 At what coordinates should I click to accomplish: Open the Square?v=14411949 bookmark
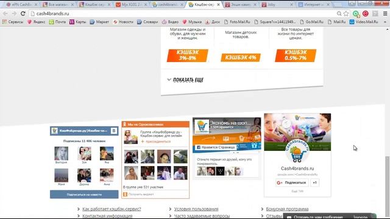pos(275,22)
